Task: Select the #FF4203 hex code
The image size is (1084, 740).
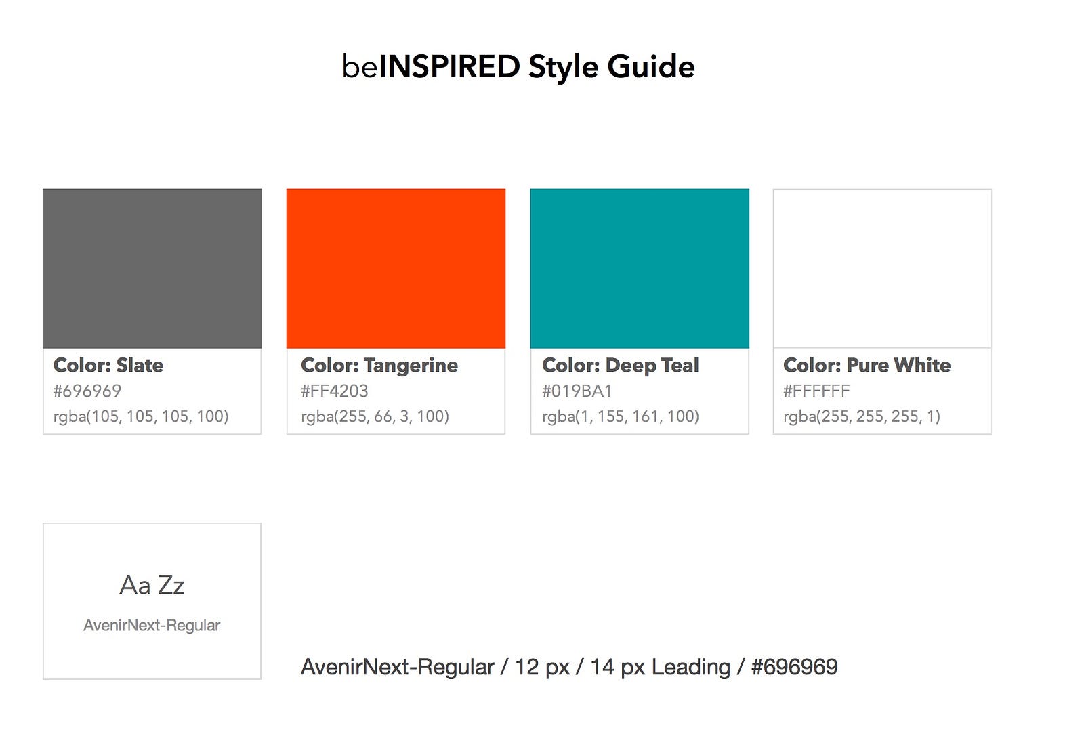Action: [x=335, y=391]
